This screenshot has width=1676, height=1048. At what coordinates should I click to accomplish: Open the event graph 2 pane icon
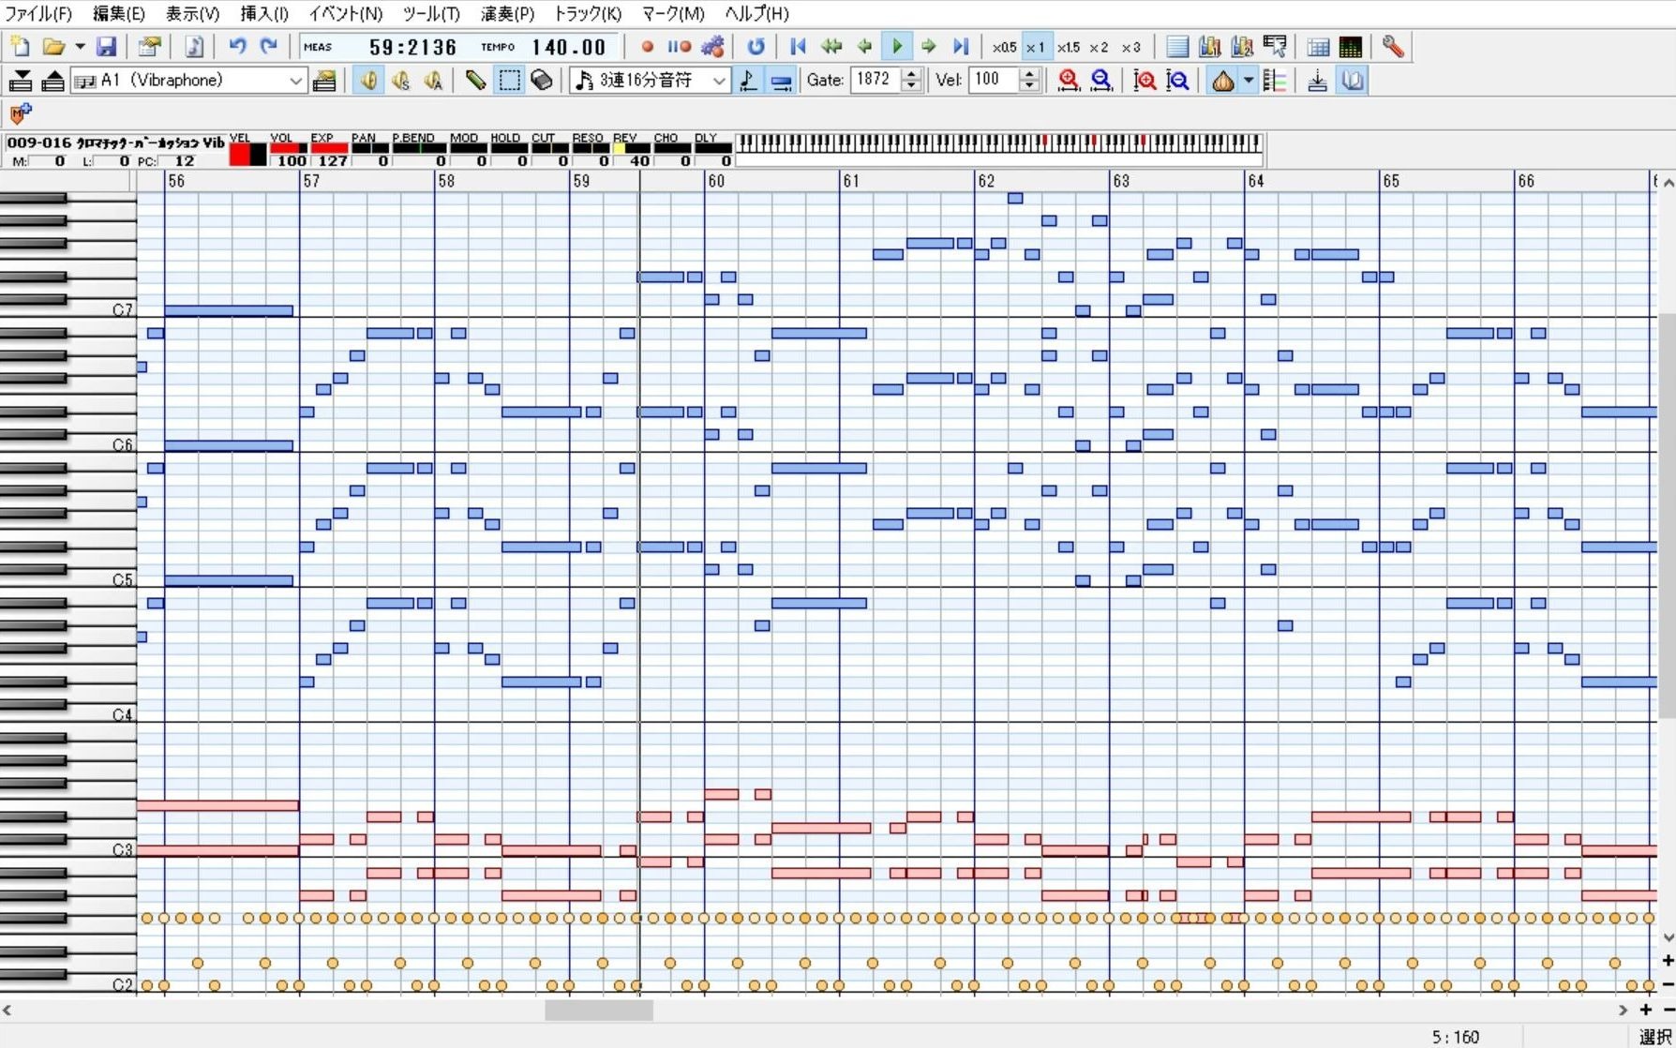1242,47
